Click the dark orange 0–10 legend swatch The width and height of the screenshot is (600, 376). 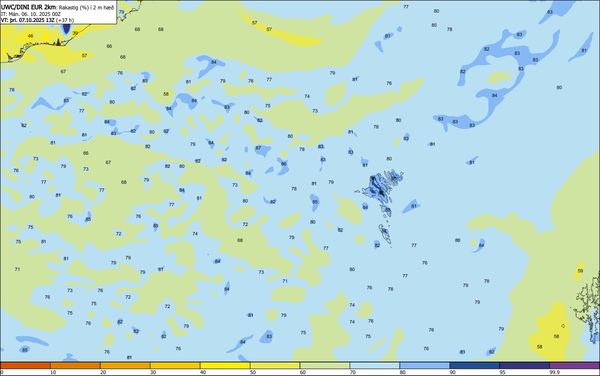pyautogui.click(x=25, y=365)
